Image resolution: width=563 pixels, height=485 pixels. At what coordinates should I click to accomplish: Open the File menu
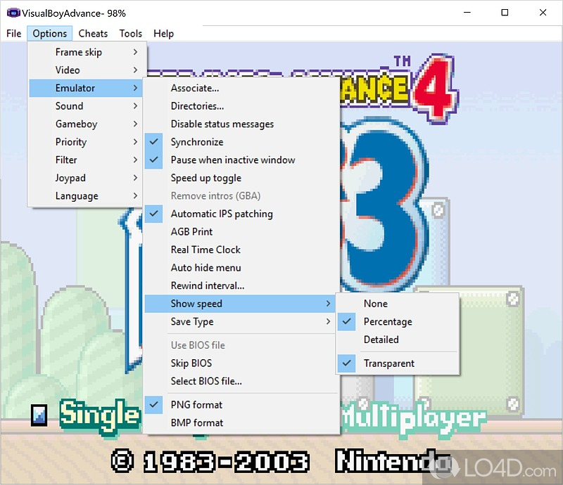[x=13, y=33]
